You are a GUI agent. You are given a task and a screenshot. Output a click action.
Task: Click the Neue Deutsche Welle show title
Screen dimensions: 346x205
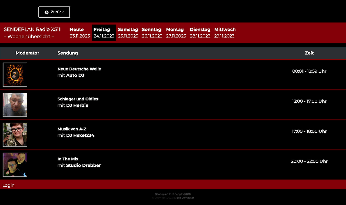coord(79,69)
